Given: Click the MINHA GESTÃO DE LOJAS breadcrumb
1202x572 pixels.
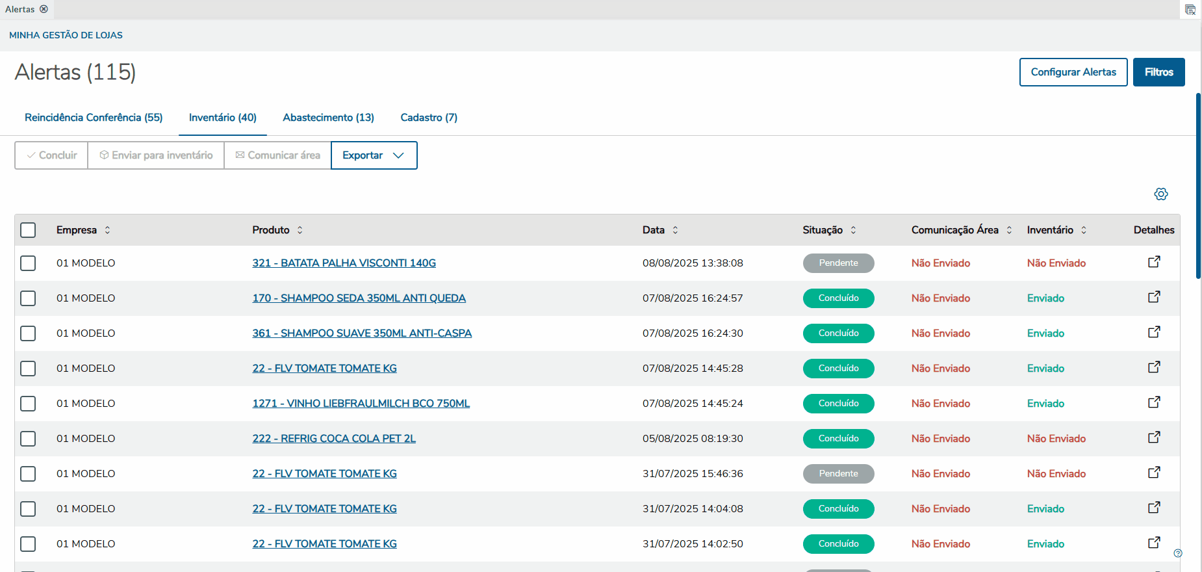Looking at the screenshot, I should click(66, 35).
